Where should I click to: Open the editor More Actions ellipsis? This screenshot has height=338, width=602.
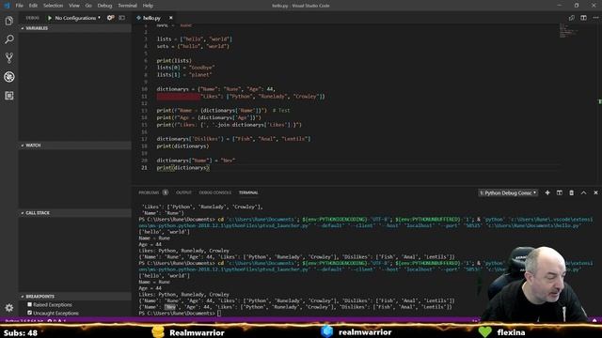coord(595,18)
